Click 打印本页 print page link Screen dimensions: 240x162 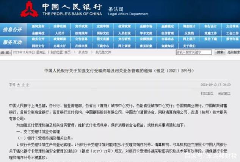pyautogui.click(x=207, y=93)
